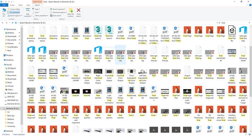The width and height of the screenshot is (252, 136).
Task: Click the This PC icon in the ribbon
Action: pyautogui.click(x=4, y=10)
